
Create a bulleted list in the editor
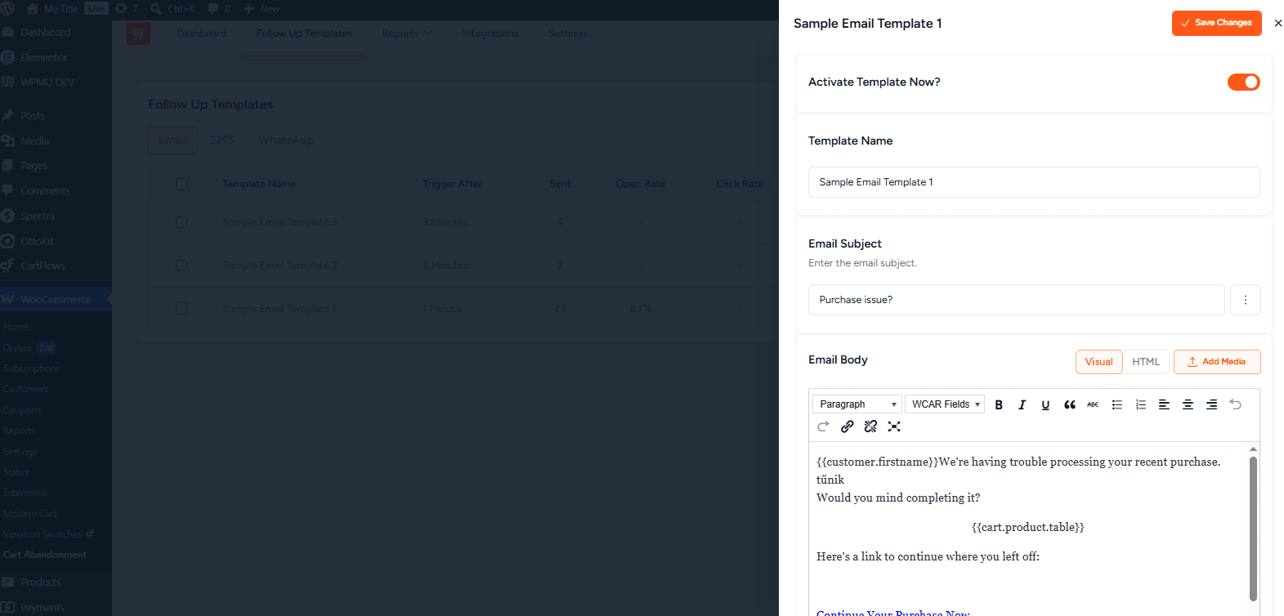1116,404
